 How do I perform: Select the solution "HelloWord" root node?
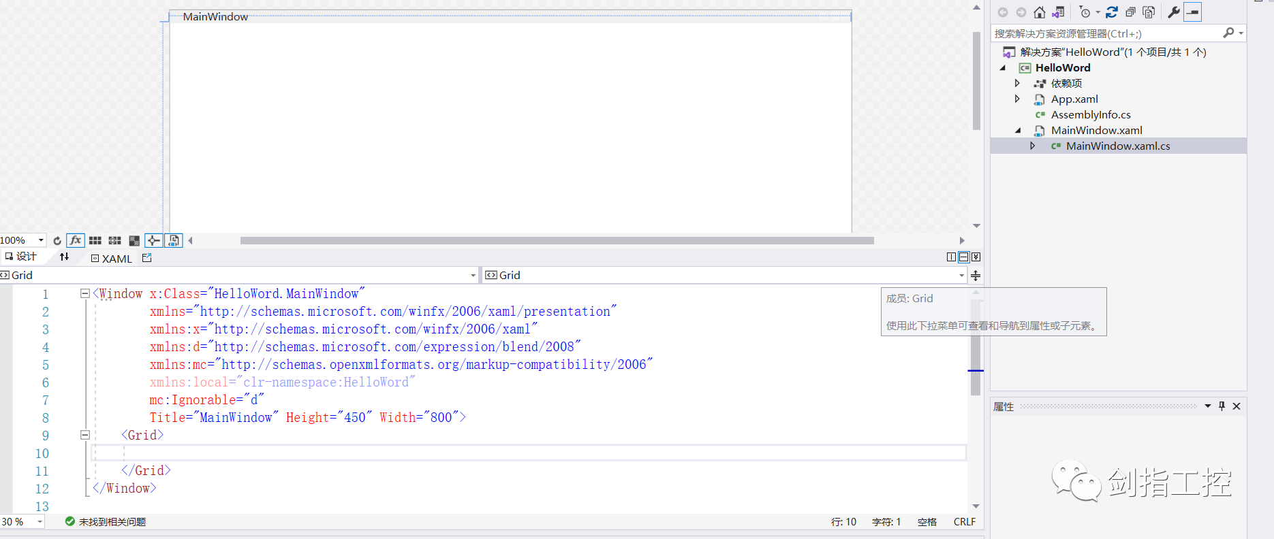click(x=1113, y=52)
